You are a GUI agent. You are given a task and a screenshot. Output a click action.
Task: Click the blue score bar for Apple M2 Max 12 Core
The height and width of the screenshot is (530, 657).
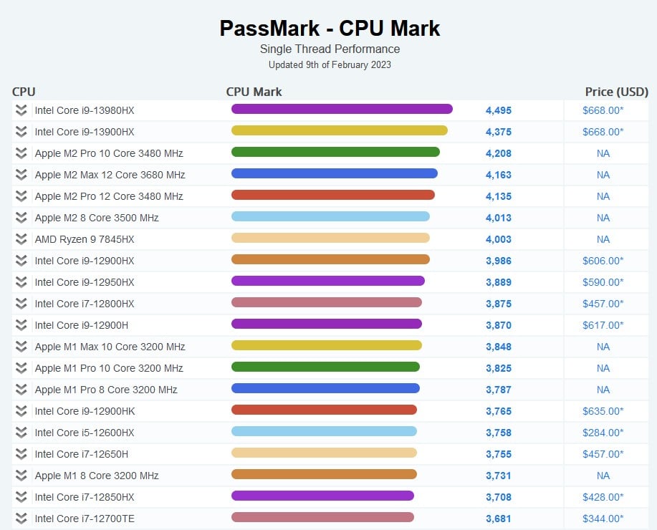(335, 173)
